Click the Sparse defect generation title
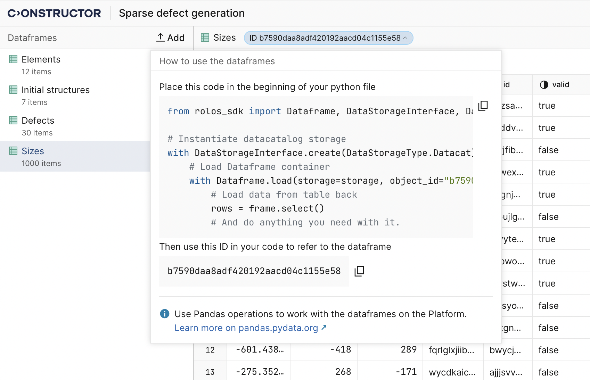Image resolution: width=590 pixels, height=380 pixels. (x=182, y=13)
